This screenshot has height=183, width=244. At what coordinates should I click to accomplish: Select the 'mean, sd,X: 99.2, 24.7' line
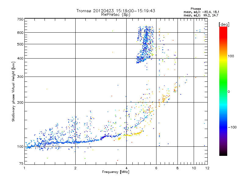201,16
